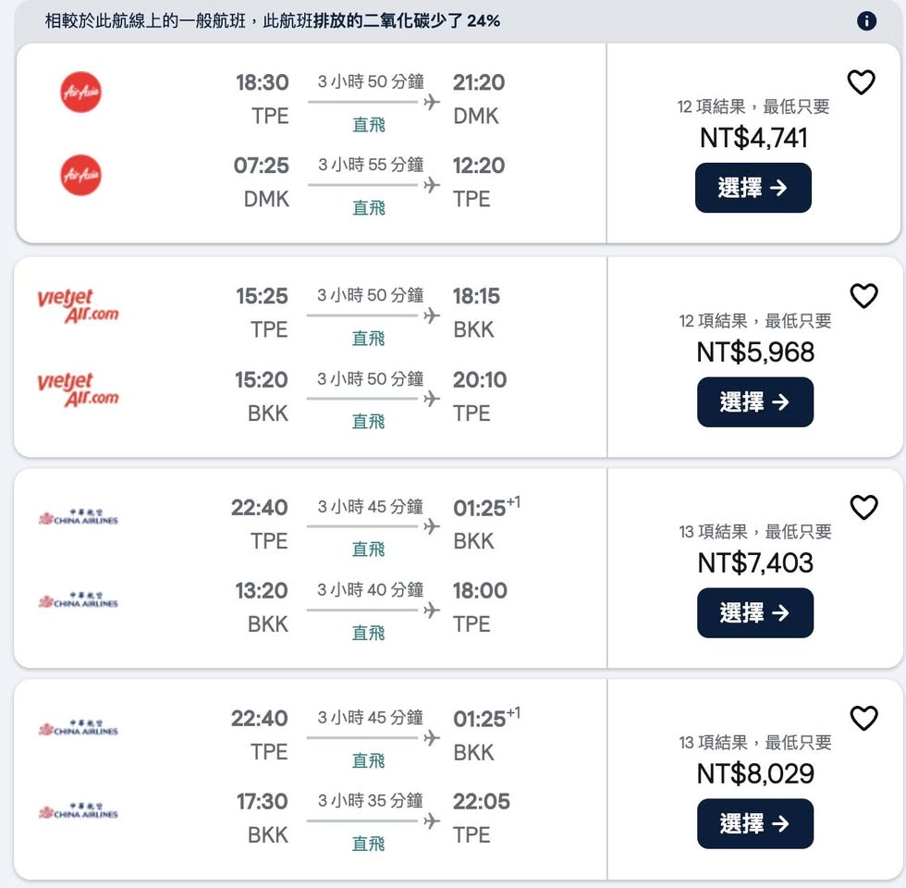Select the NT$5,968 VietJet itinerary
Viewport: 906px width, 888px height.
[754, 402]
